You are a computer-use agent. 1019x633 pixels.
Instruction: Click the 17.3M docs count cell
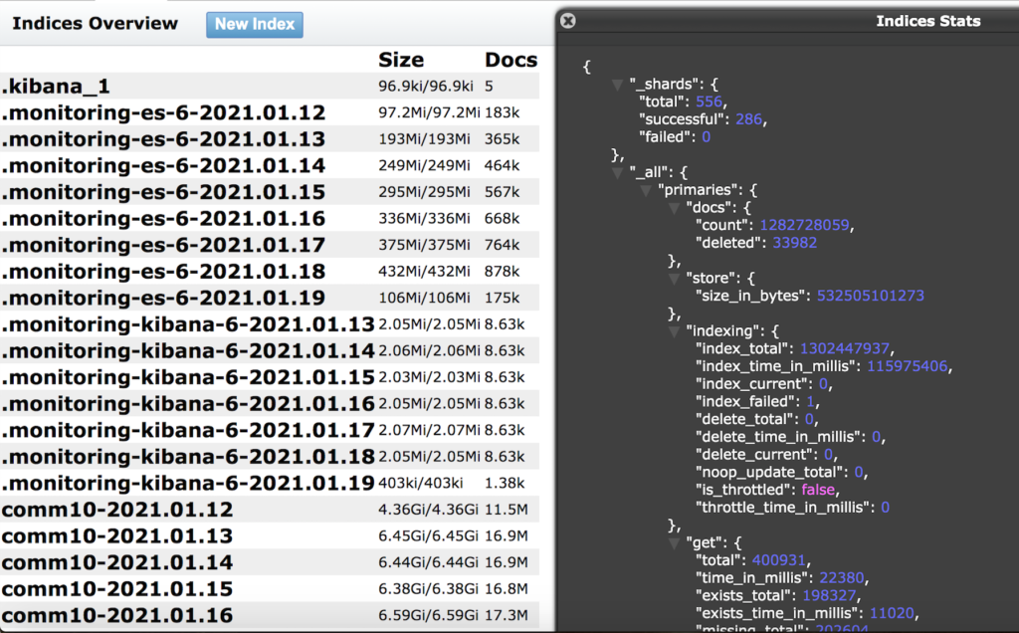507,615
